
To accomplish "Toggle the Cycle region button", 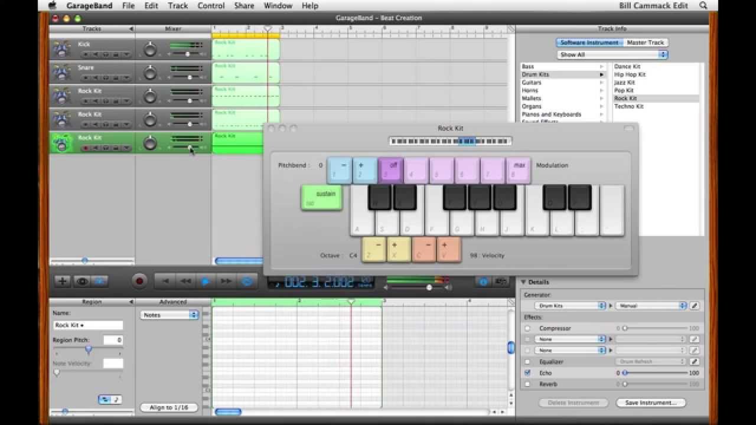I will pyautogui.click(x=246, y=282).
